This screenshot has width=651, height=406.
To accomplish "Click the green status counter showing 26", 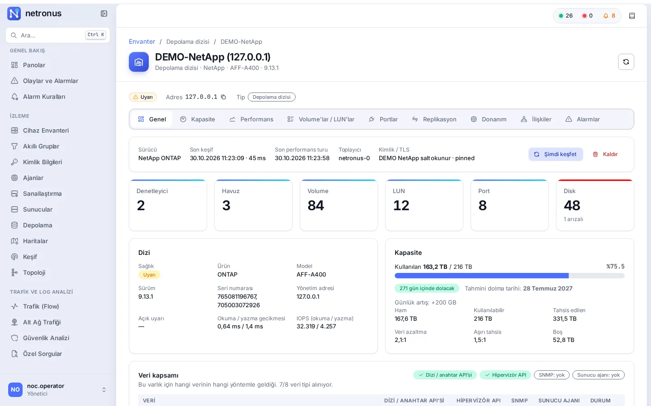I will click(566, 16).
